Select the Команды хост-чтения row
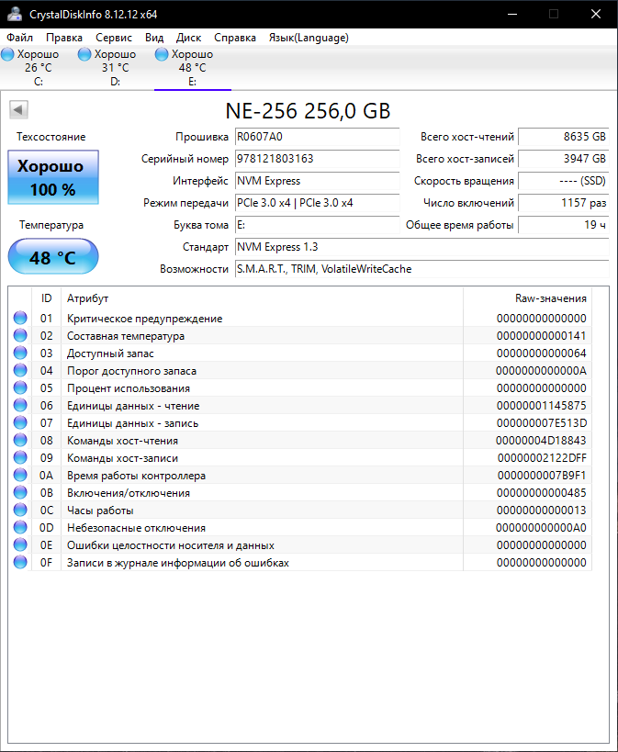Viewport: 618px width, 752px height. click(300, 440)
